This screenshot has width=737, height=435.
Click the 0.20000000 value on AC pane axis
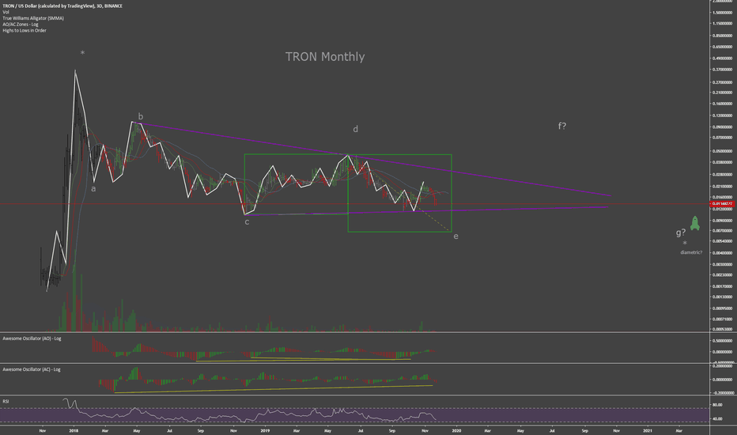click(723, 365)
